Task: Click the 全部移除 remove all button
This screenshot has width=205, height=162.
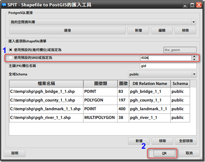Action: tap(186, 141)
